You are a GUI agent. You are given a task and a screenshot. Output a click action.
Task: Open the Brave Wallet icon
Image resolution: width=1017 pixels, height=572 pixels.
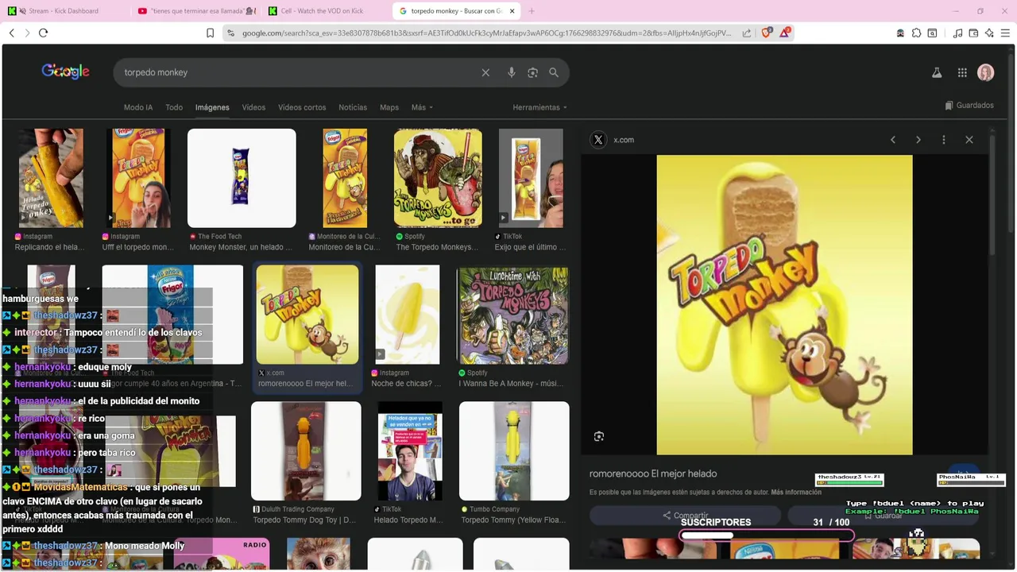pyautogui.click(x=973, y=33)
